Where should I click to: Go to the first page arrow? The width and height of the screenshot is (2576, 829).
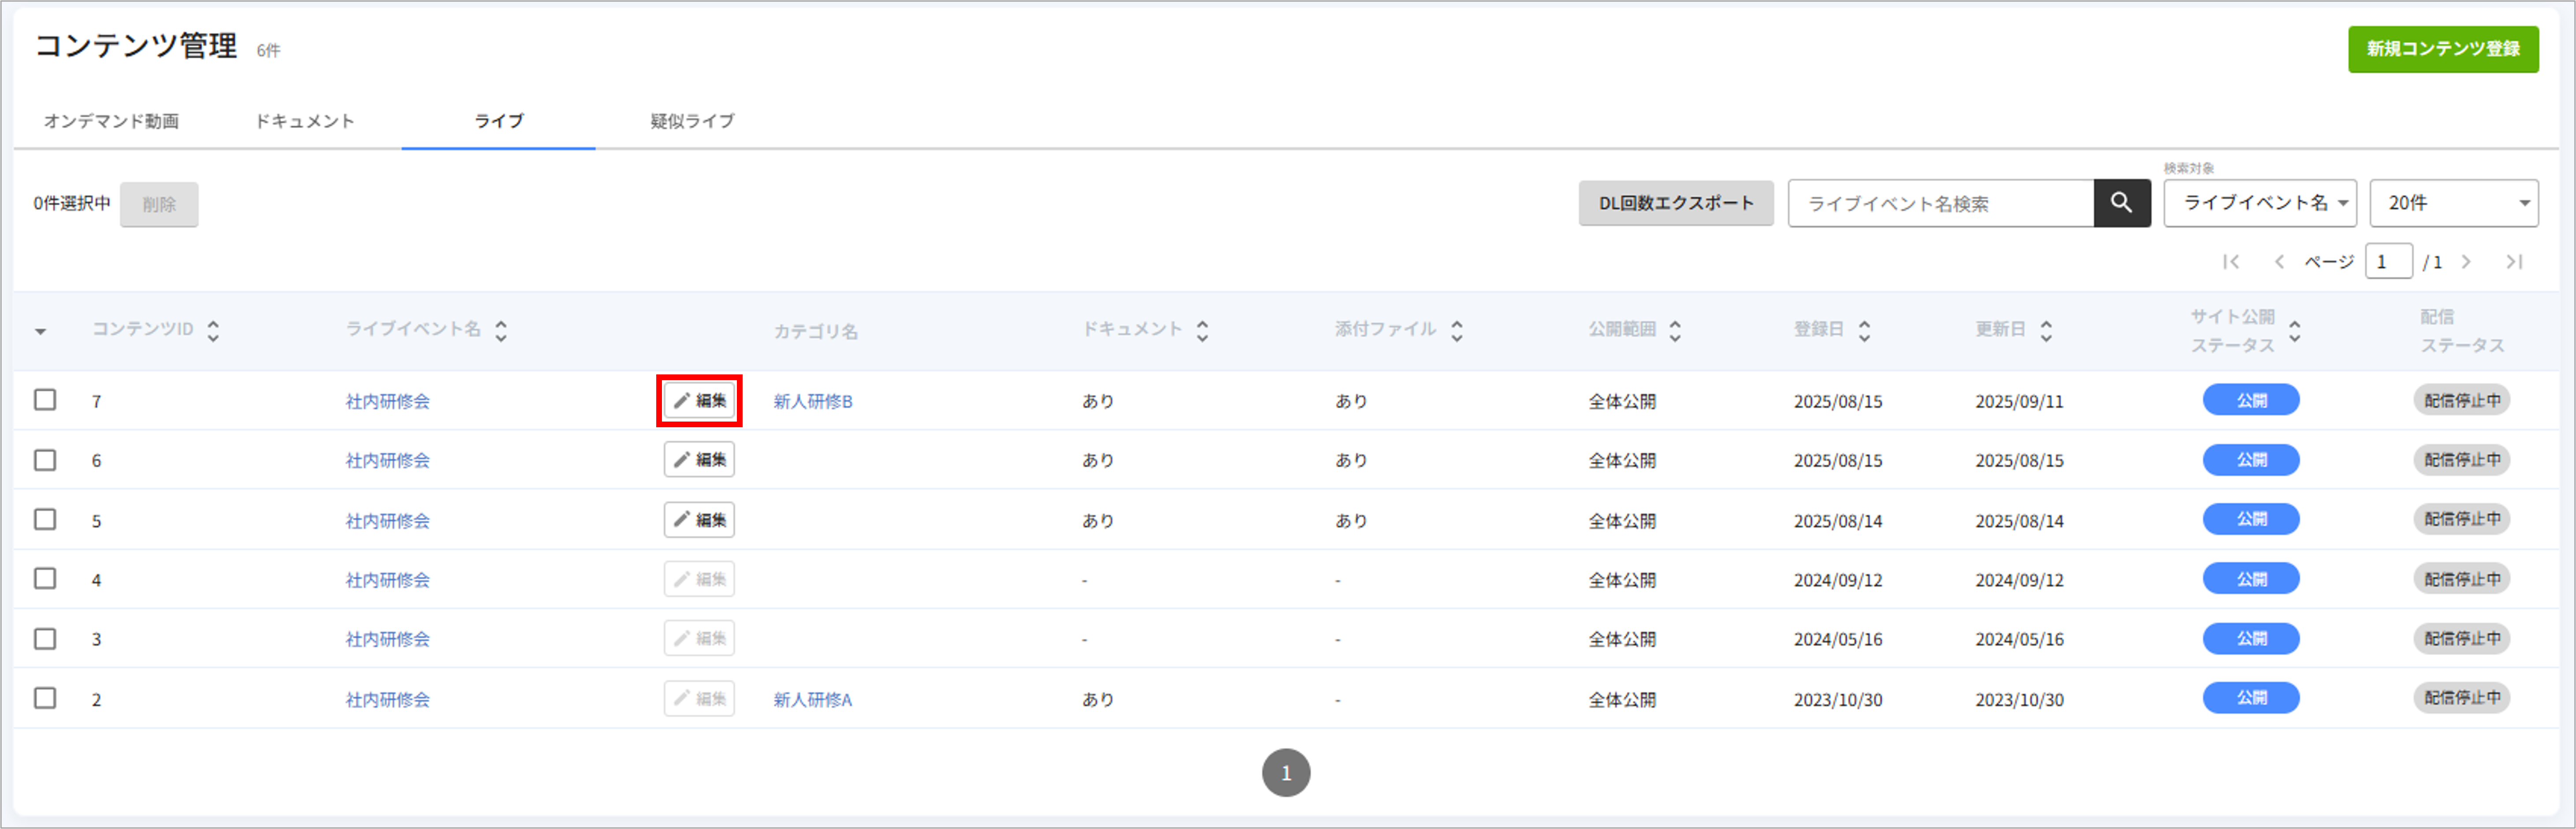click(x=2230, y=262)
